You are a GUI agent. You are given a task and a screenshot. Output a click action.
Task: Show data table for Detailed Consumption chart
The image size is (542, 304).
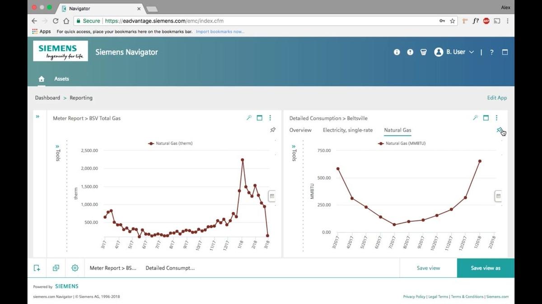click(498, 196)
